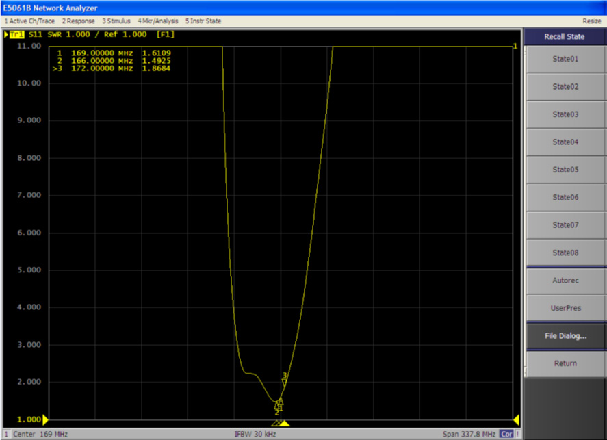Viewport: 607px width, 440px height.
Task: Open the Instr State menu
Action: [x=203, y=21]
